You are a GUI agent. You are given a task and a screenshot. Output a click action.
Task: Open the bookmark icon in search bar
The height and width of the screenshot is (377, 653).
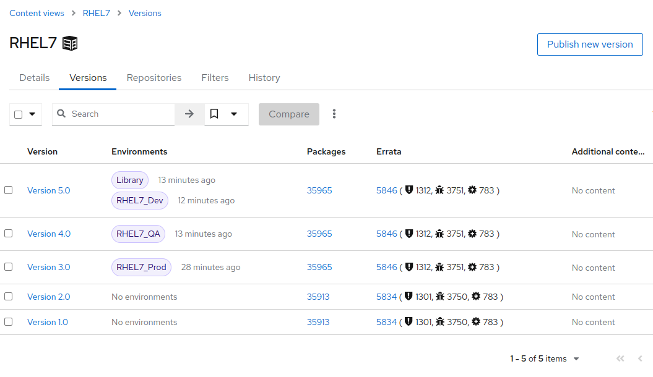(214, 114)
